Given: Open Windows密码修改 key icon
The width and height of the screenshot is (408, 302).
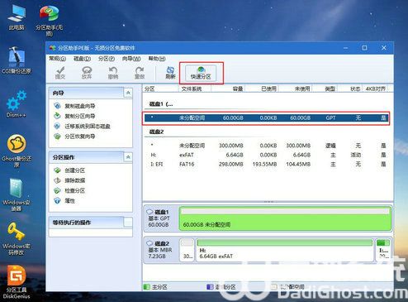Looking at the screenshot, I should (x=17, y=238).
